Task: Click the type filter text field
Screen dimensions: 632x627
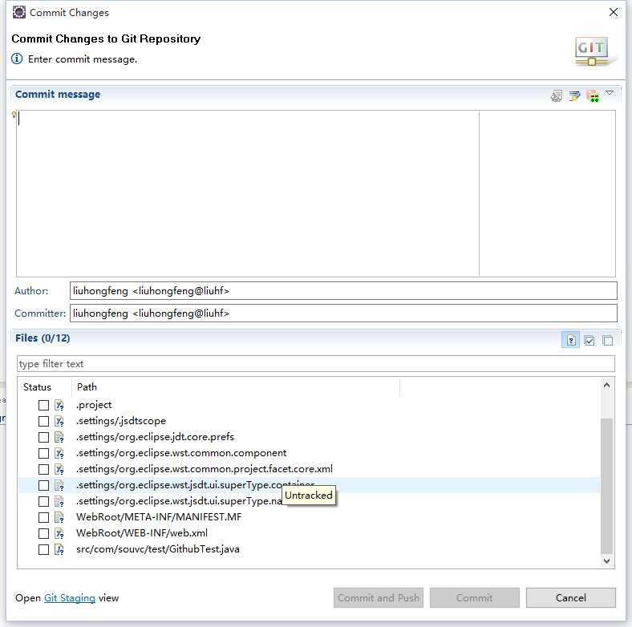Action: click(316, 364)
